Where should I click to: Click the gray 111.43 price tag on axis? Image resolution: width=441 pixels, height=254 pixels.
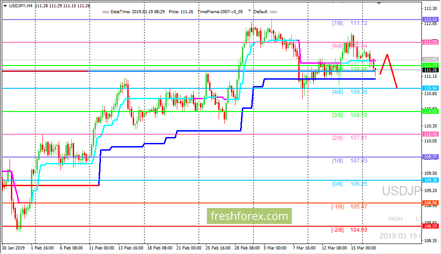point(430,60)
